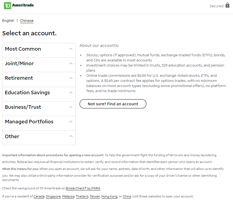Select the English language option

click(x=8, y=20)
